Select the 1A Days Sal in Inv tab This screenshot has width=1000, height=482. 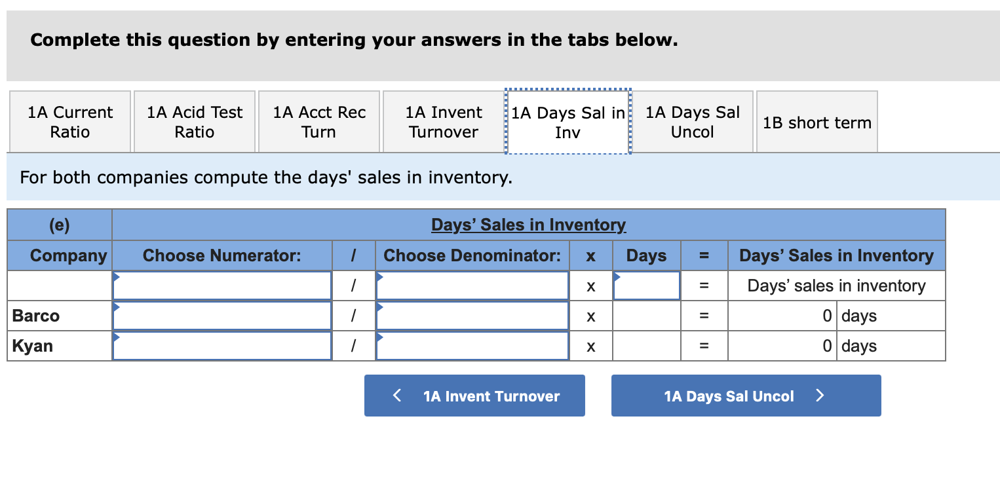click(x=567, y=122)
